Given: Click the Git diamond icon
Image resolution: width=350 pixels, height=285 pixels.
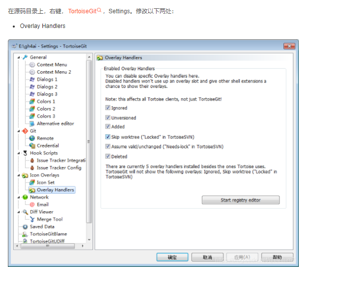Looking at the screenshot, I should [x=25, y=131].
